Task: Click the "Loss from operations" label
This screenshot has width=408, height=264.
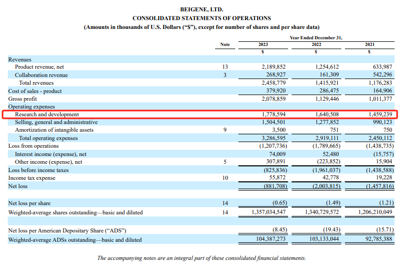Action: pos(33,146)
